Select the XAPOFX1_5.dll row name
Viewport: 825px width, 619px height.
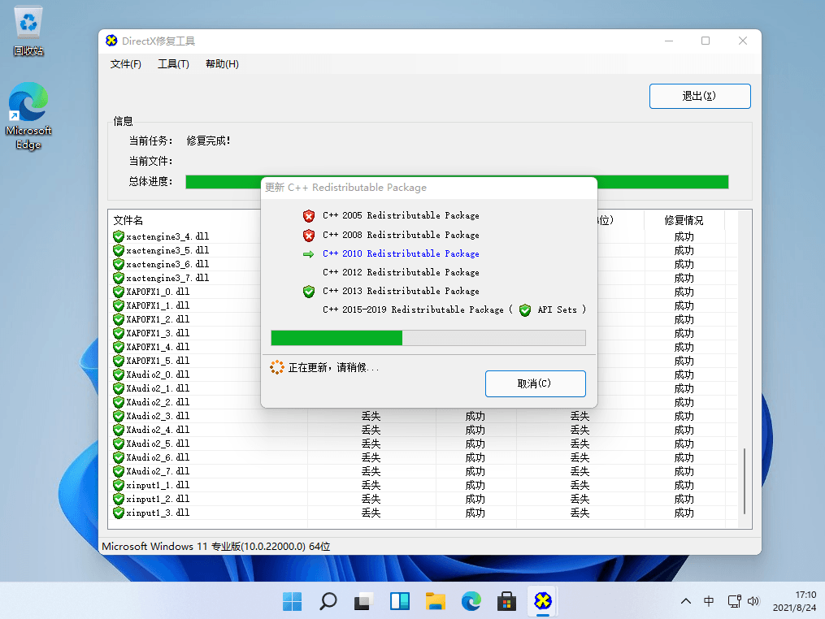(x=158, y=361)
